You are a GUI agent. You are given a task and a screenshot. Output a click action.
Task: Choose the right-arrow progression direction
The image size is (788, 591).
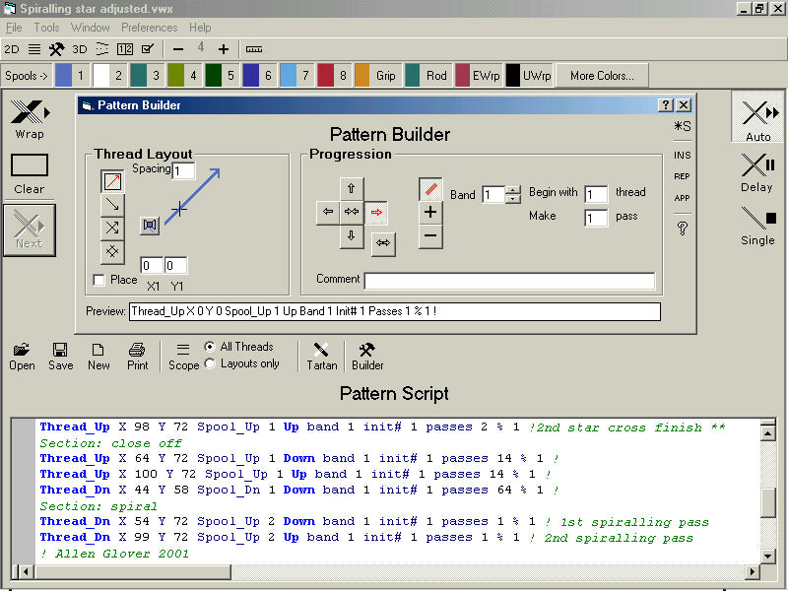[376, 211]
